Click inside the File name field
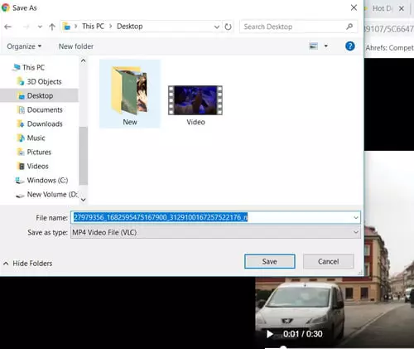 click(215, 217)
